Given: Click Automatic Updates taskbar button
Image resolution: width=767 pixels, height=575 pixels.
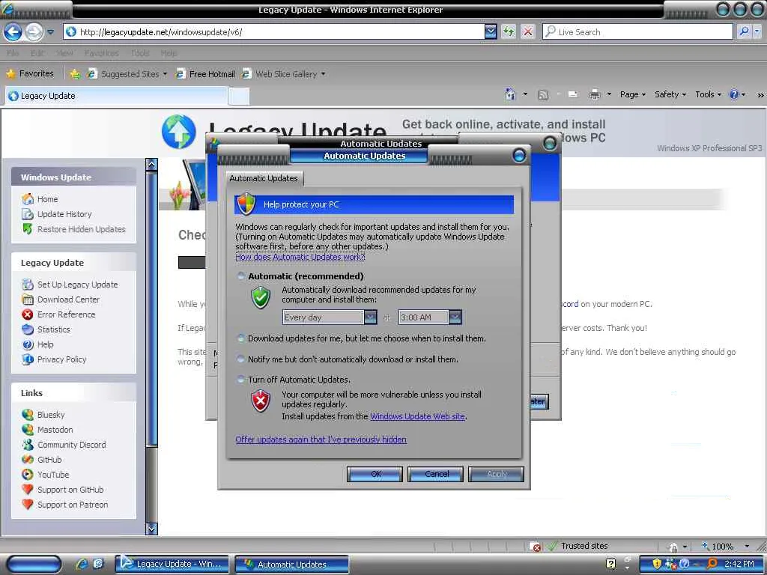Looking at the screenshot, I should [292, 565].
